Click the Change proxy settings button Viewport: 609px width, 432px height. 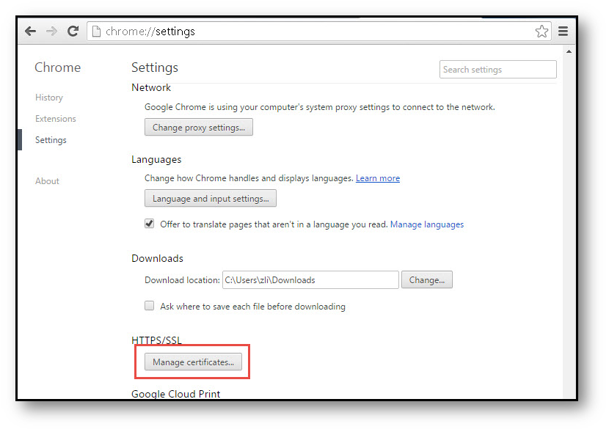pyautogui.click(x=198, y=128)
